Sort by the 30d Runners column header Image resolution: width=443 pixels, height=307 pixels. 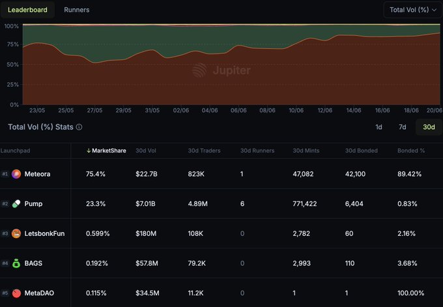(257, 151)
